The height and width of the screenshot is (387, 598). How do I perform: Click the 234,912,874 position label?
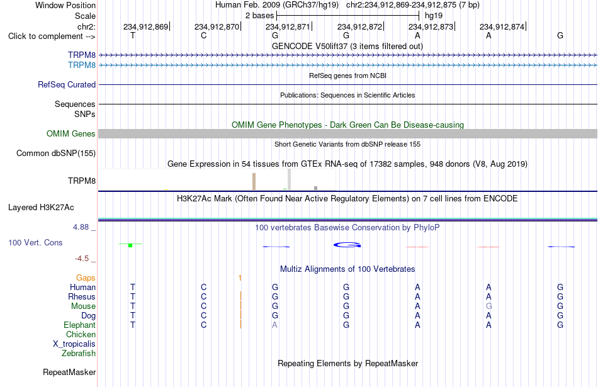coord(502,26)
